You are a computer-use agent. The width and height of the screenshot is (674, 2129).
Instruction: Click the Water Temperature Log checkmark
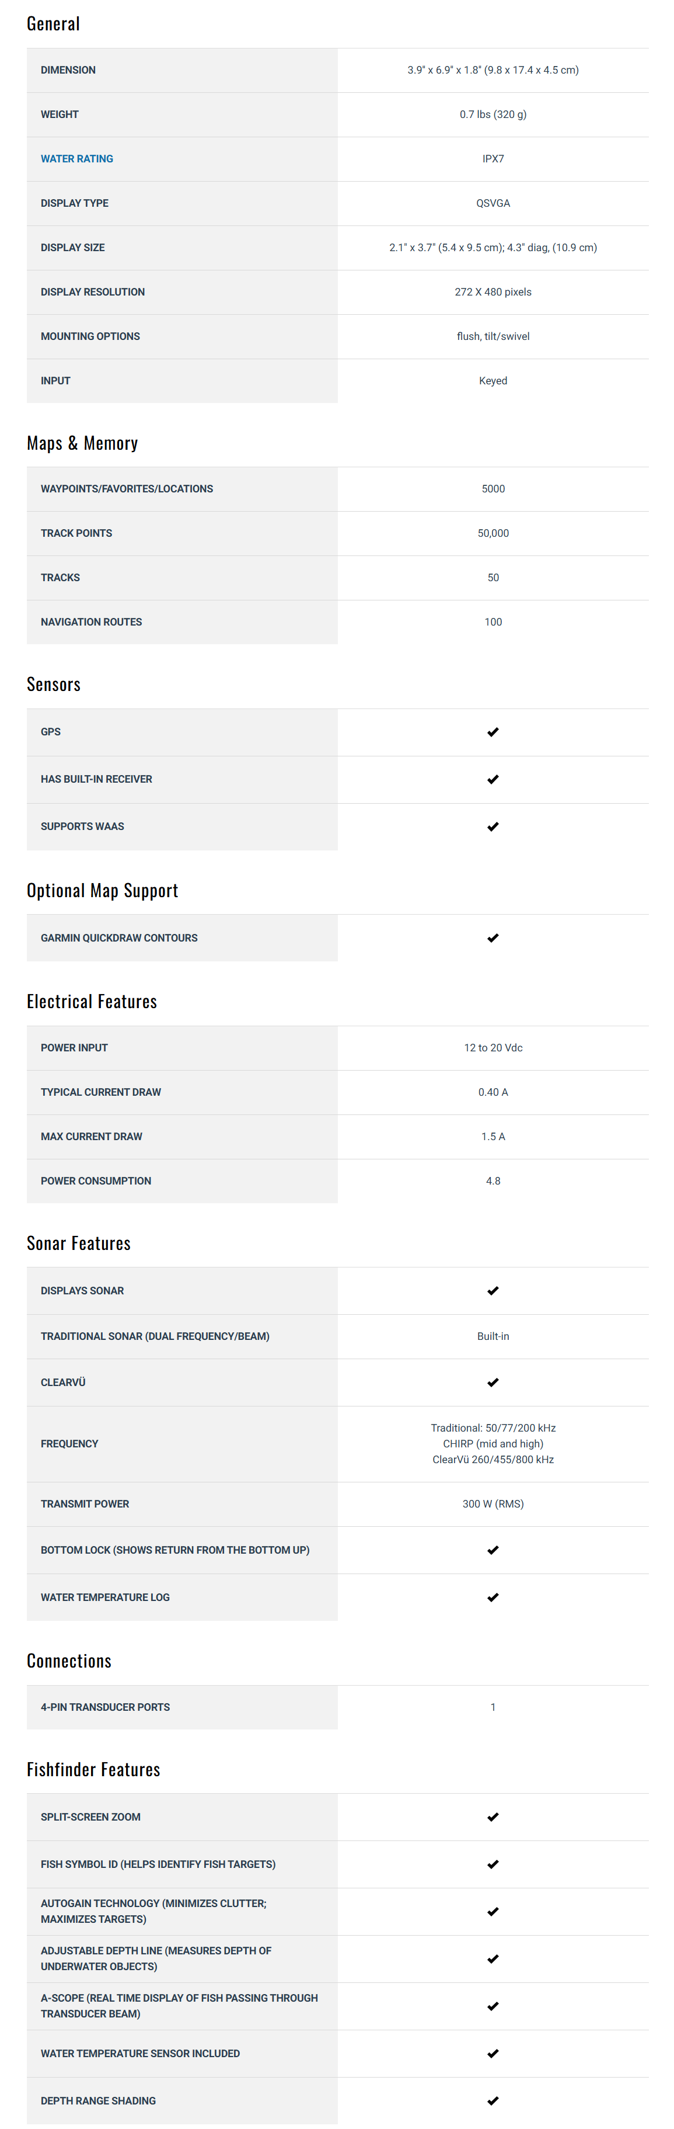coord(493,1597)
